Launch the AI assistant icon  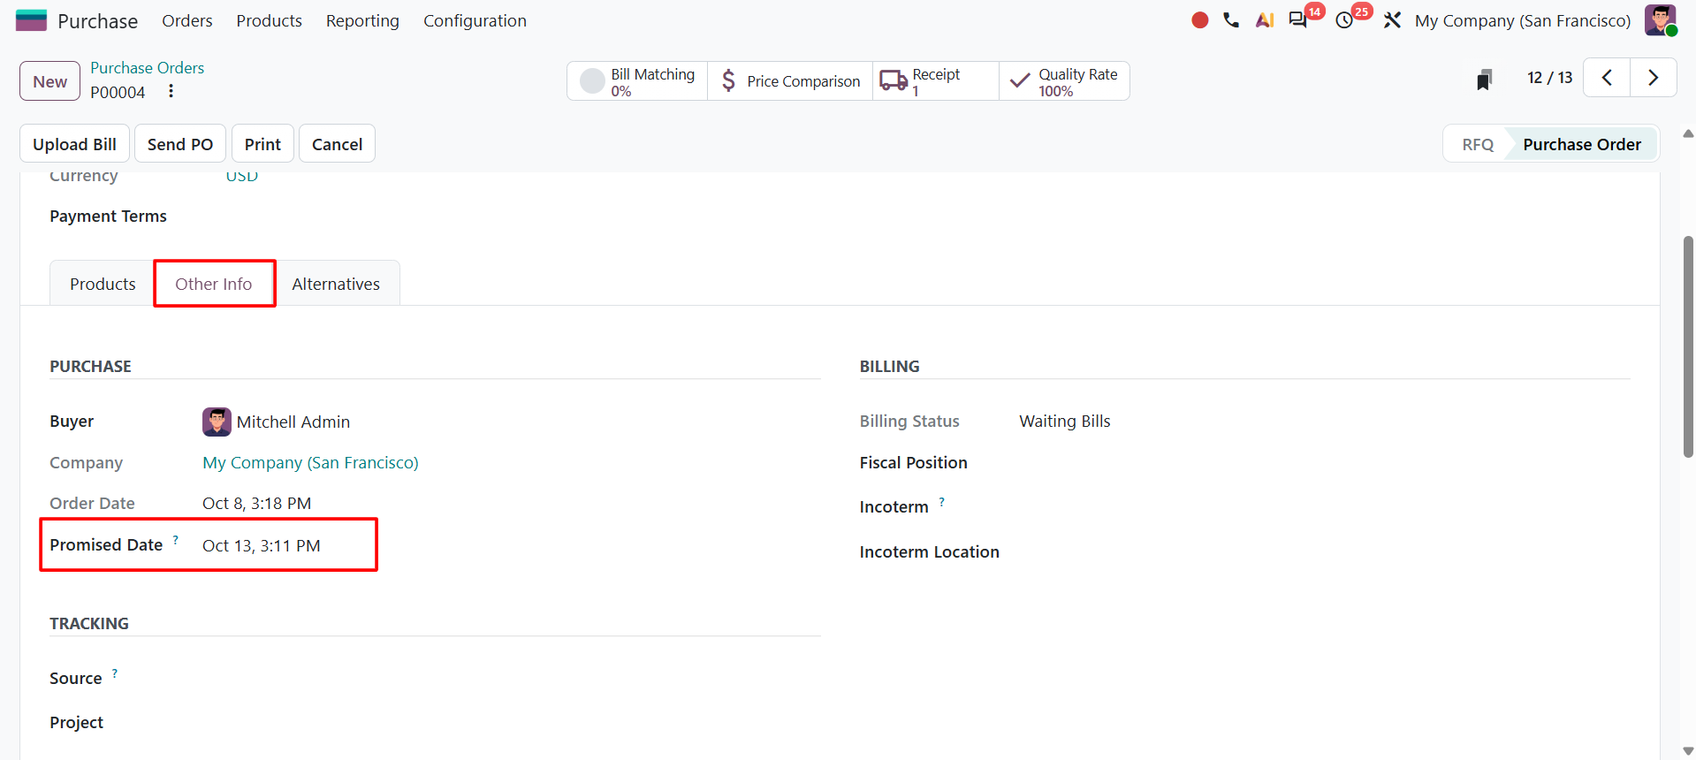[x=1265, y=20]
